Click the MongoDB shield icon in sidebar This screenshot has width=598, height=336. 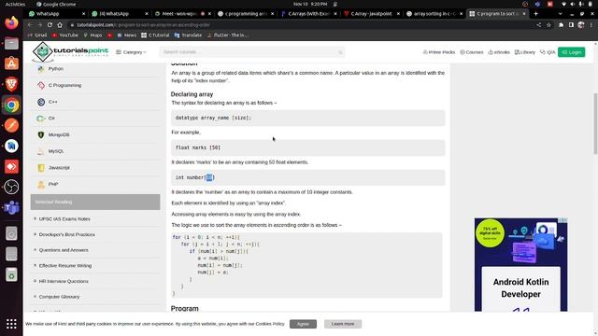point(41,134)
